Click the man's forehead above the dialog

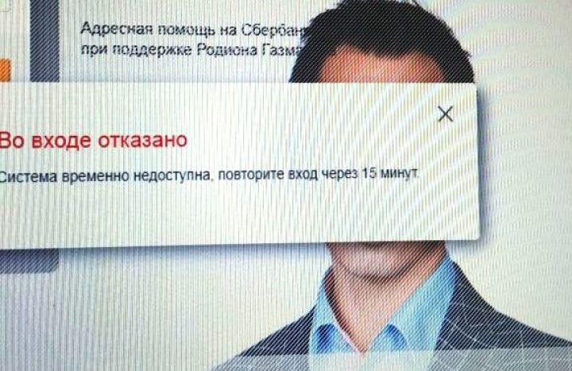click(380, 68)
